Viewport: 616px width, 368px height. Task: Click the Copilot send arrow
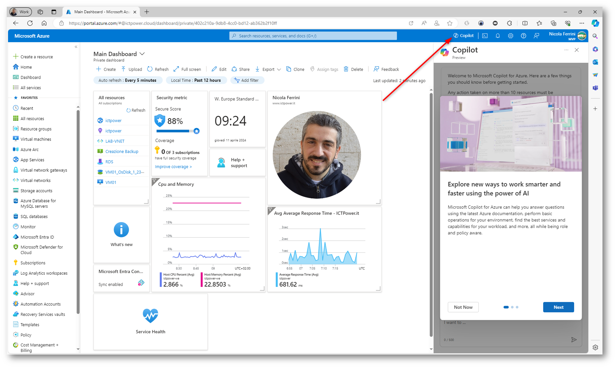tap(573, 340)
